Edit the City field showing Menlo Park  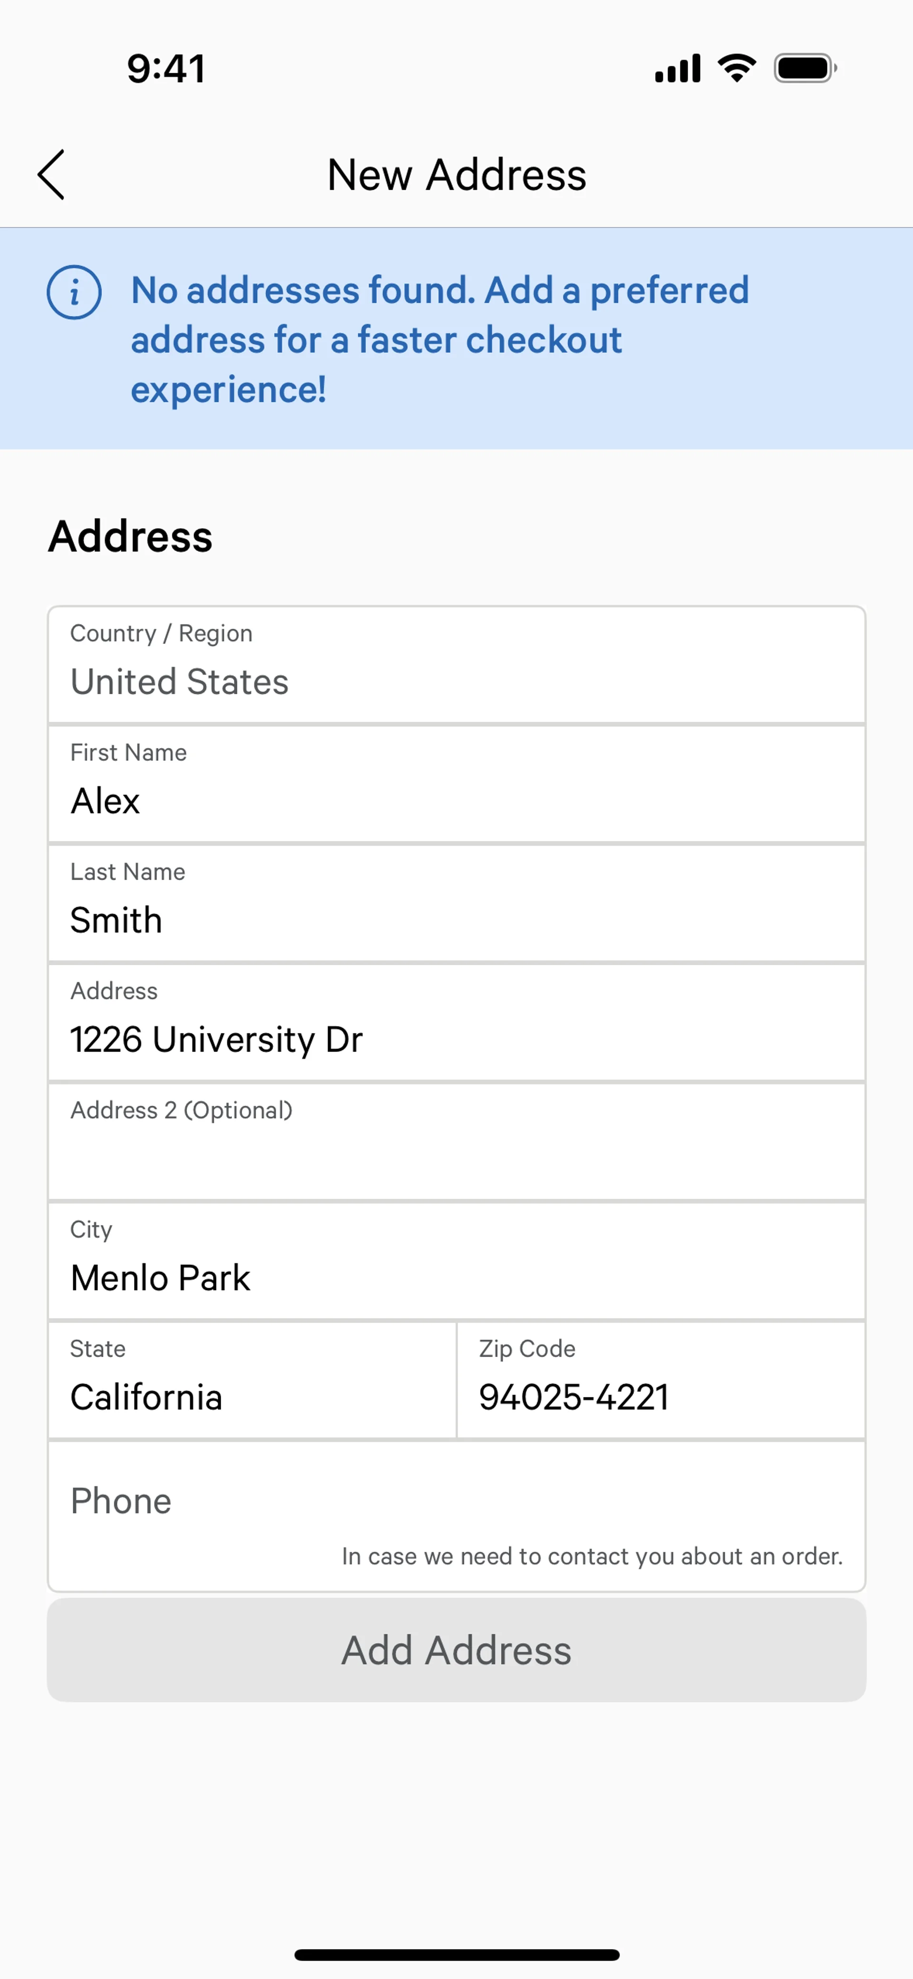456,1261
